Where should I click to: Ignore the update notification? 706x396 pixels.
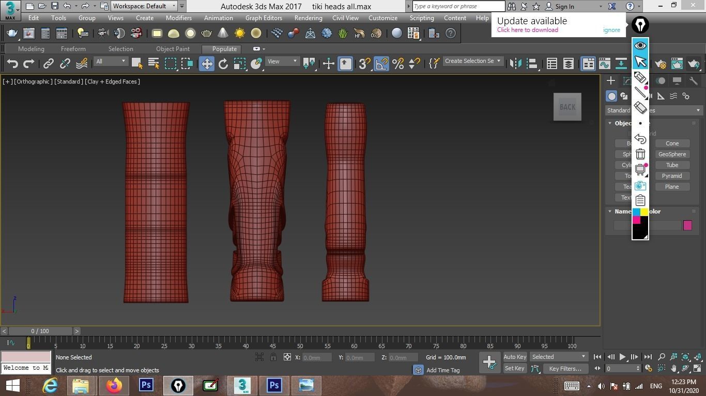pyautogui.click(x=611, y=30)
